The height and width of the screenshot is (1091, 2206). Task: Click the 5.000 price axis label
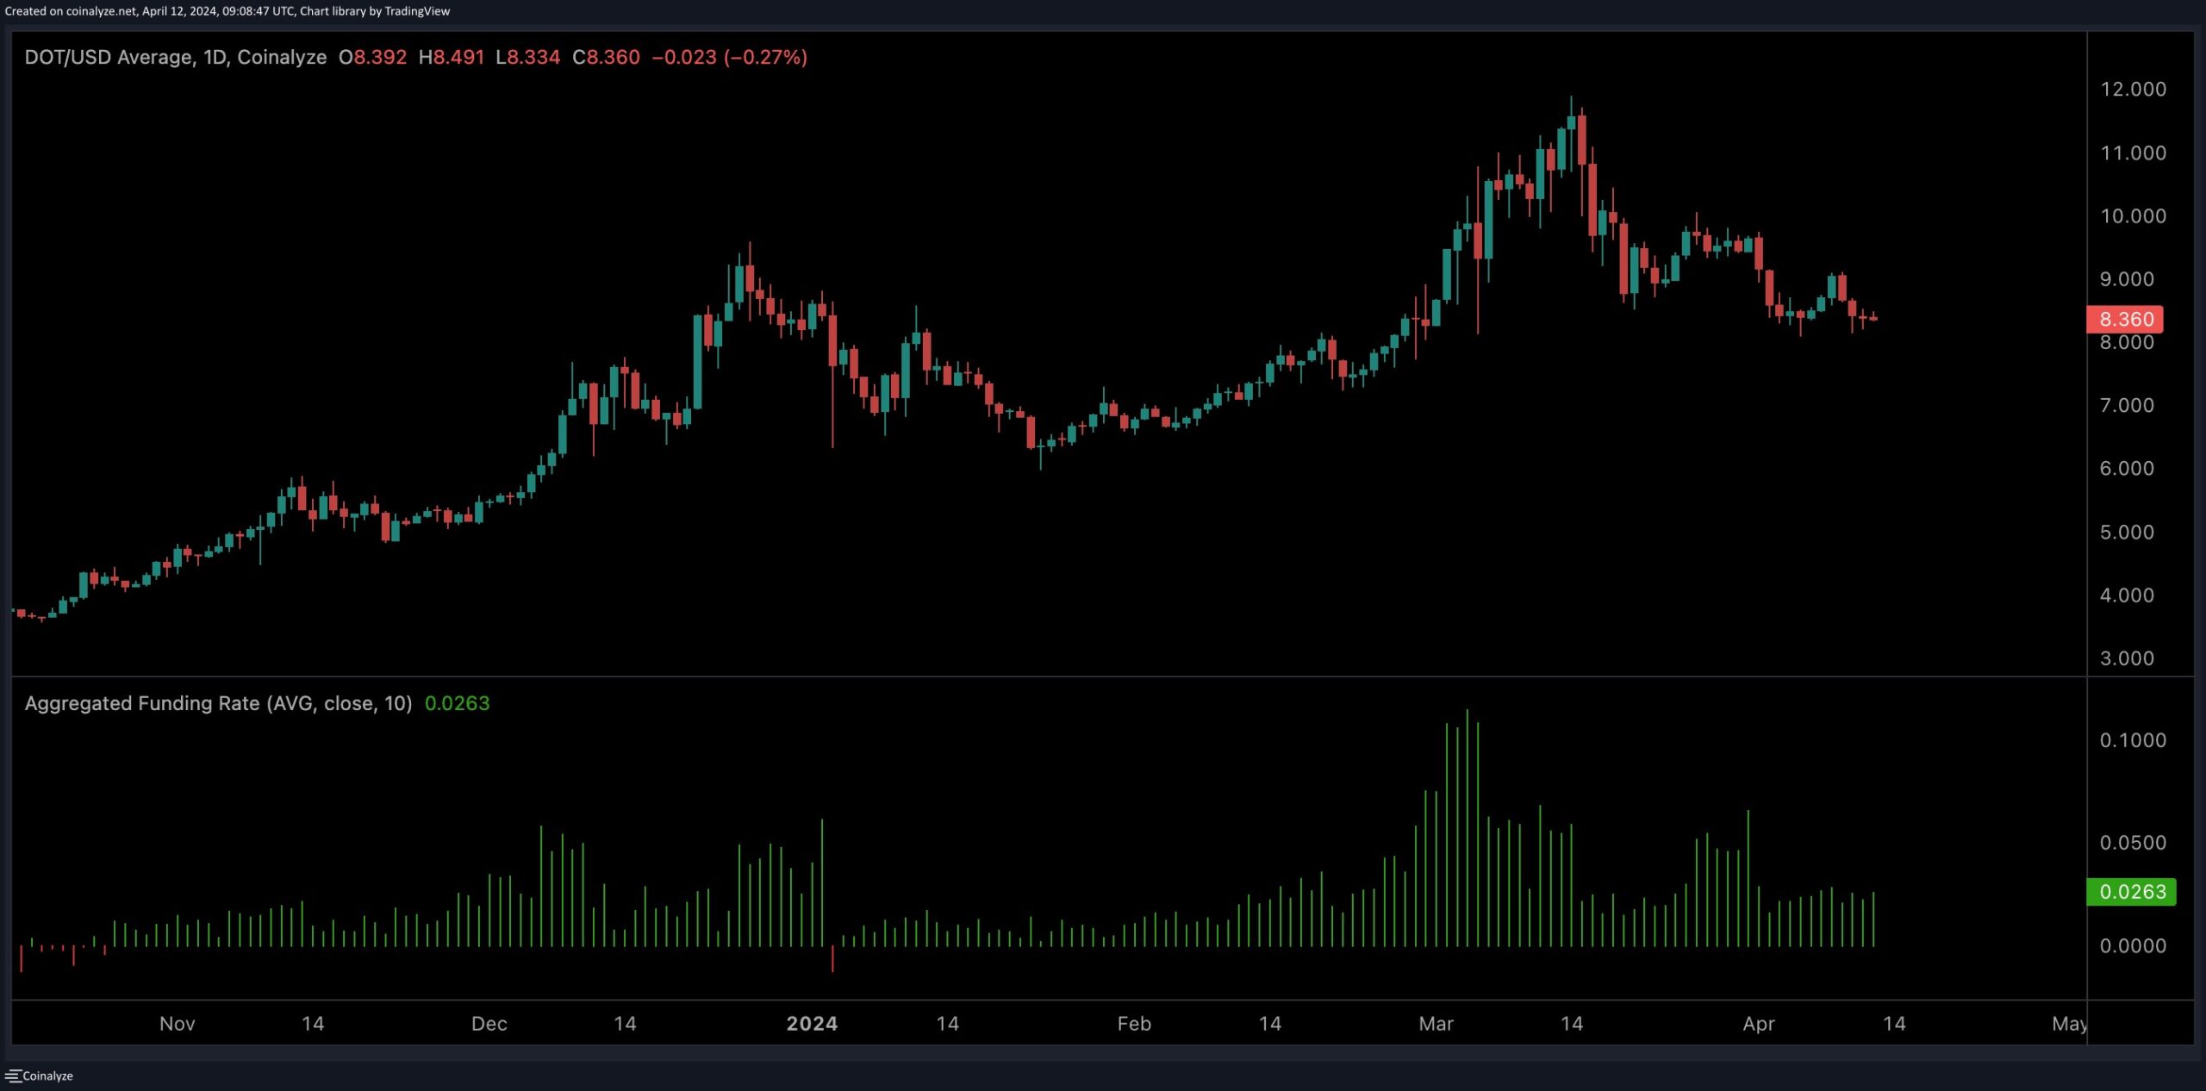[2127, 532]
